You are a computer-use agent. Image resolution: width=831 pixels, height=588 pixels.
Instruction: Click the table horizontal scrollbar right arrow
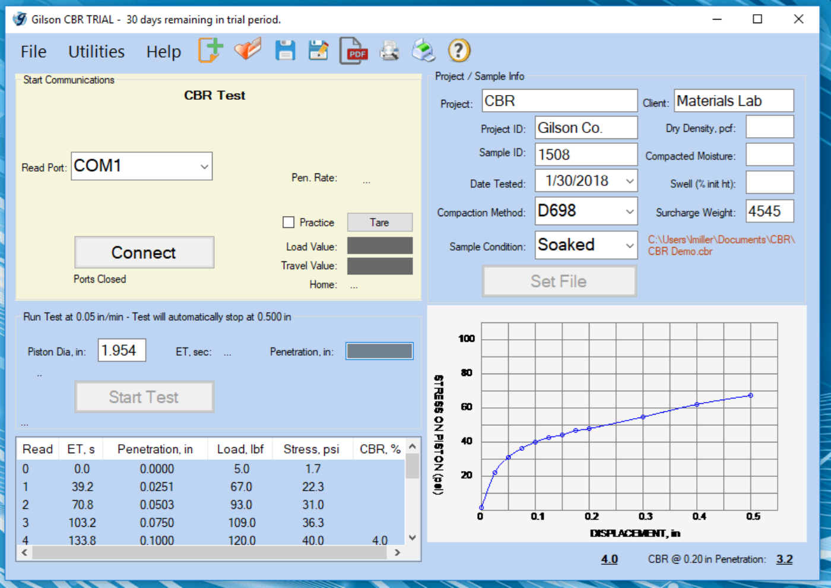tap(397, 552)
